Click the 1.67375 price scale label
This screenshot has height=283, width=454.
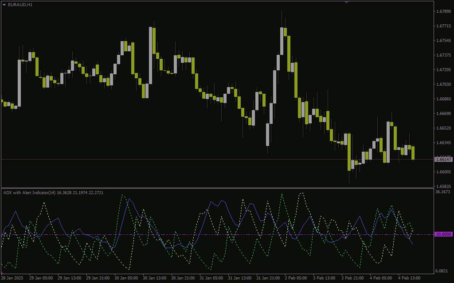[x=444, y=55]
